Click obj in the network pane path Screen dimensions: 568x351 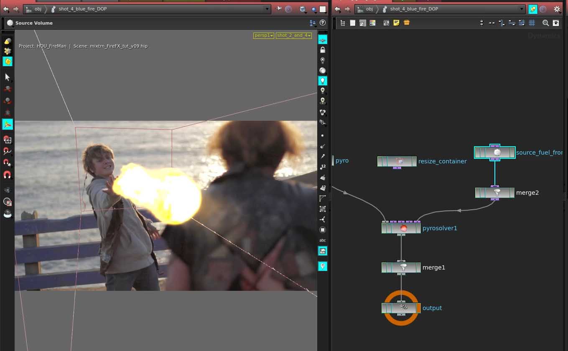[x=369, y=9]
